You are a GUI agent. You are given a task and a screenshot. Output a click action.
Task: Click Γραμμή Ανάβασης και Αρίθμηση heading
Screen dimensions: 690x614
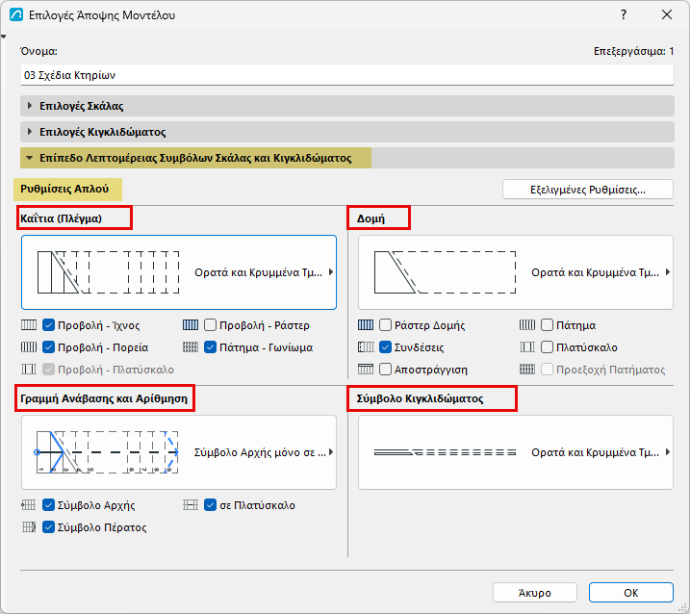pyautogui.click(x=104, y=398)
